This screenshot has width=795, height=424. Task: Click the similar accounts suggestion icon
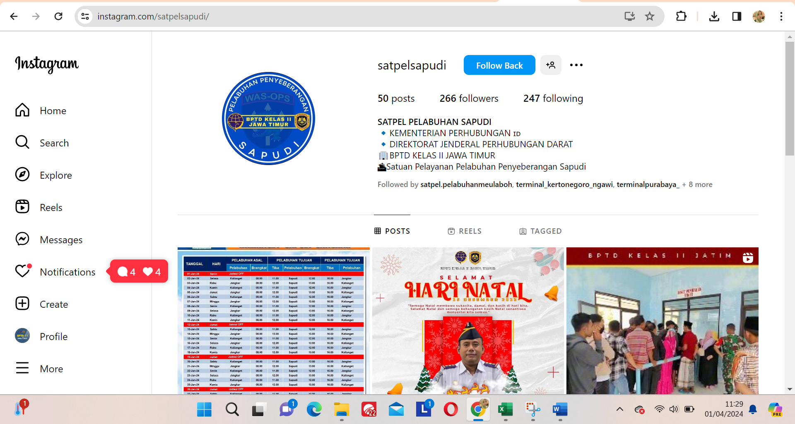click(x=551, y=65)
